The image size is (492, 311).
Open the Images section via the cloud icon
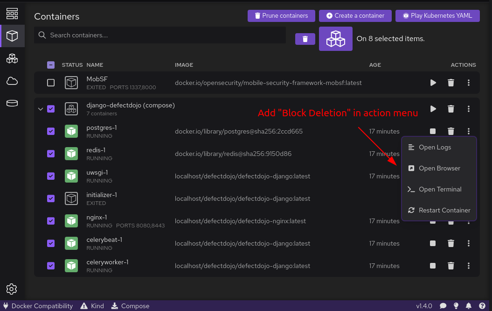(x=12, y=81)
